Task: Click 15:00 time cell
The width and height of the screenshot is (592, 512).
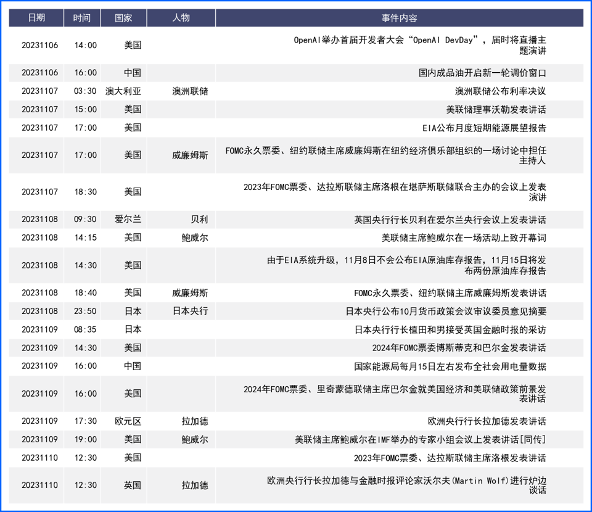Action: pos(85,110)
